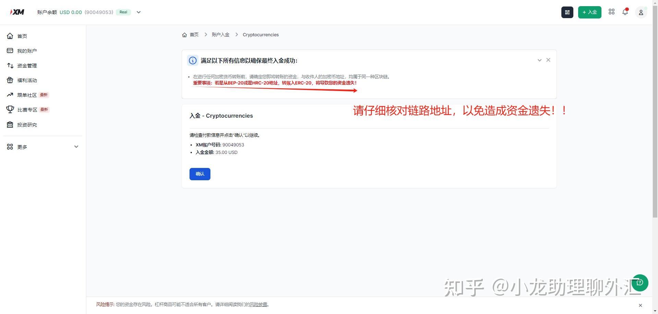658x314 pixels.
Task: Click the red 重要事项 warning text
Action: pyautogui.click(x=275, y=83)
